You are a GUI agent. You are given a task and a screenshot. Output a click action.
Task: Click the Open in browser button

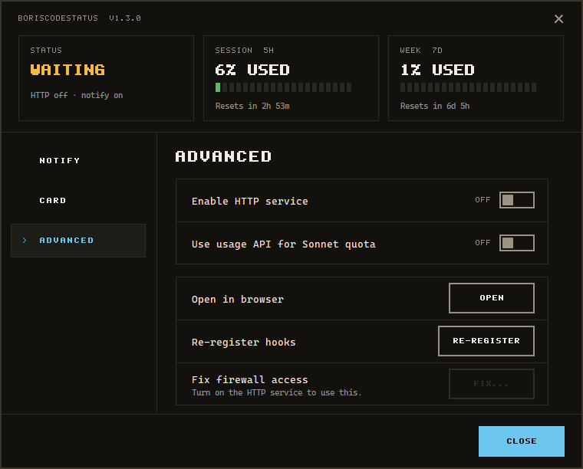click(x=492, y=298)
